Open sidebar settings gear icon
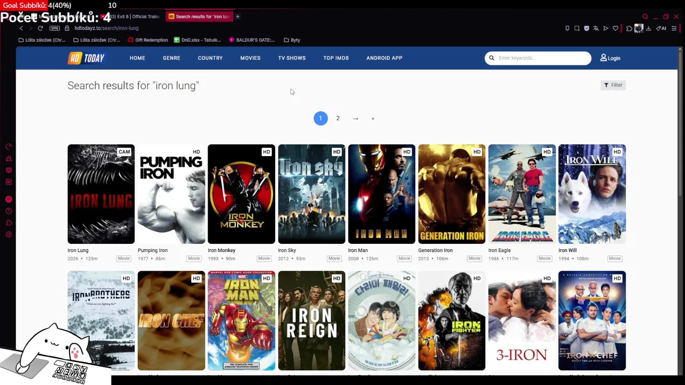Screen dimensions: 685x385 pos(9,235)
